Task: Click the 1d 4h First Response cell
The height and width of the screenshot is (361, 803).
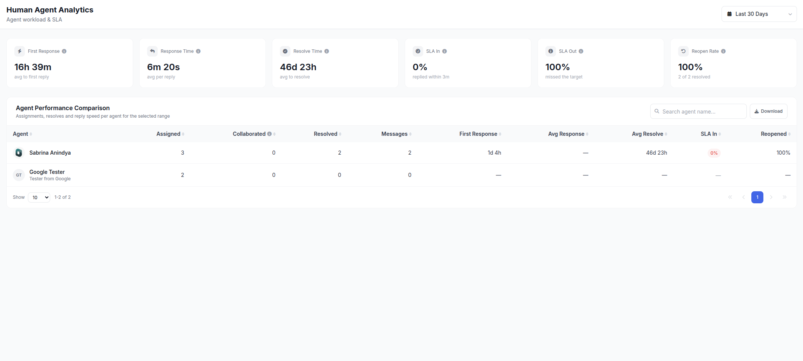Action: click(494, 153)
